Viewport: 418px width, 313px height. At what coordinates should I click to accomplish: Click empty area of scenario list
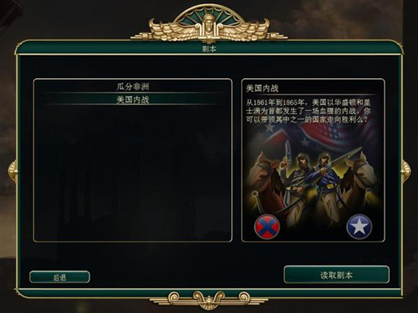tap(133, 173)
